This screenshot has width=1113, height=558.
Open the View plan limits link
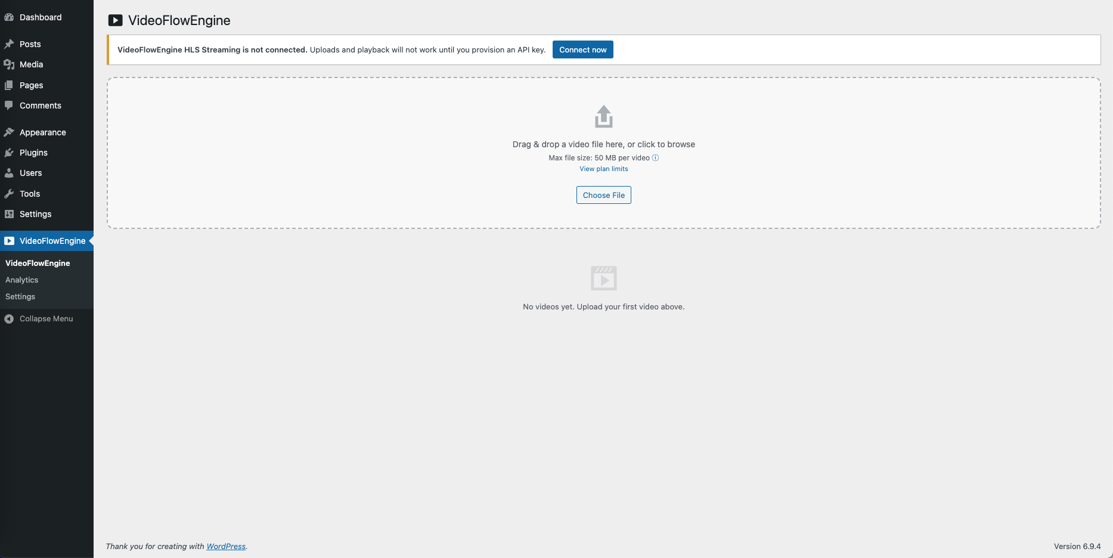(603, 169)
